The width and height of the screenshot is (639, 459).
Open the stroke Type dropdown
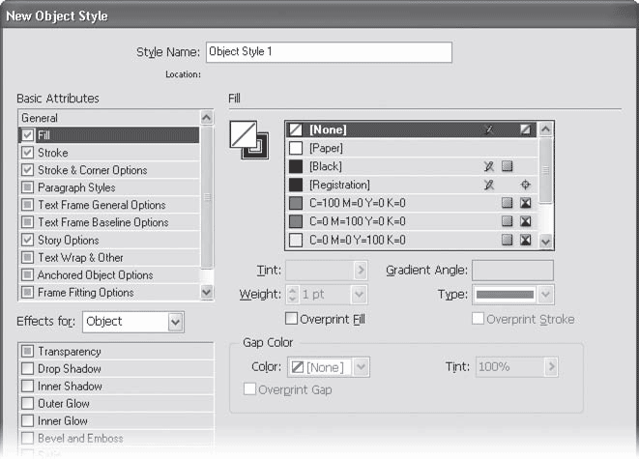click(x=545, y=295)
